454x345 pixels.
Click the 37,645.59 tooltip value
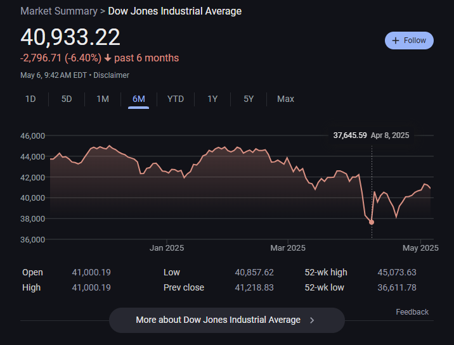click(x=350, y=135)
